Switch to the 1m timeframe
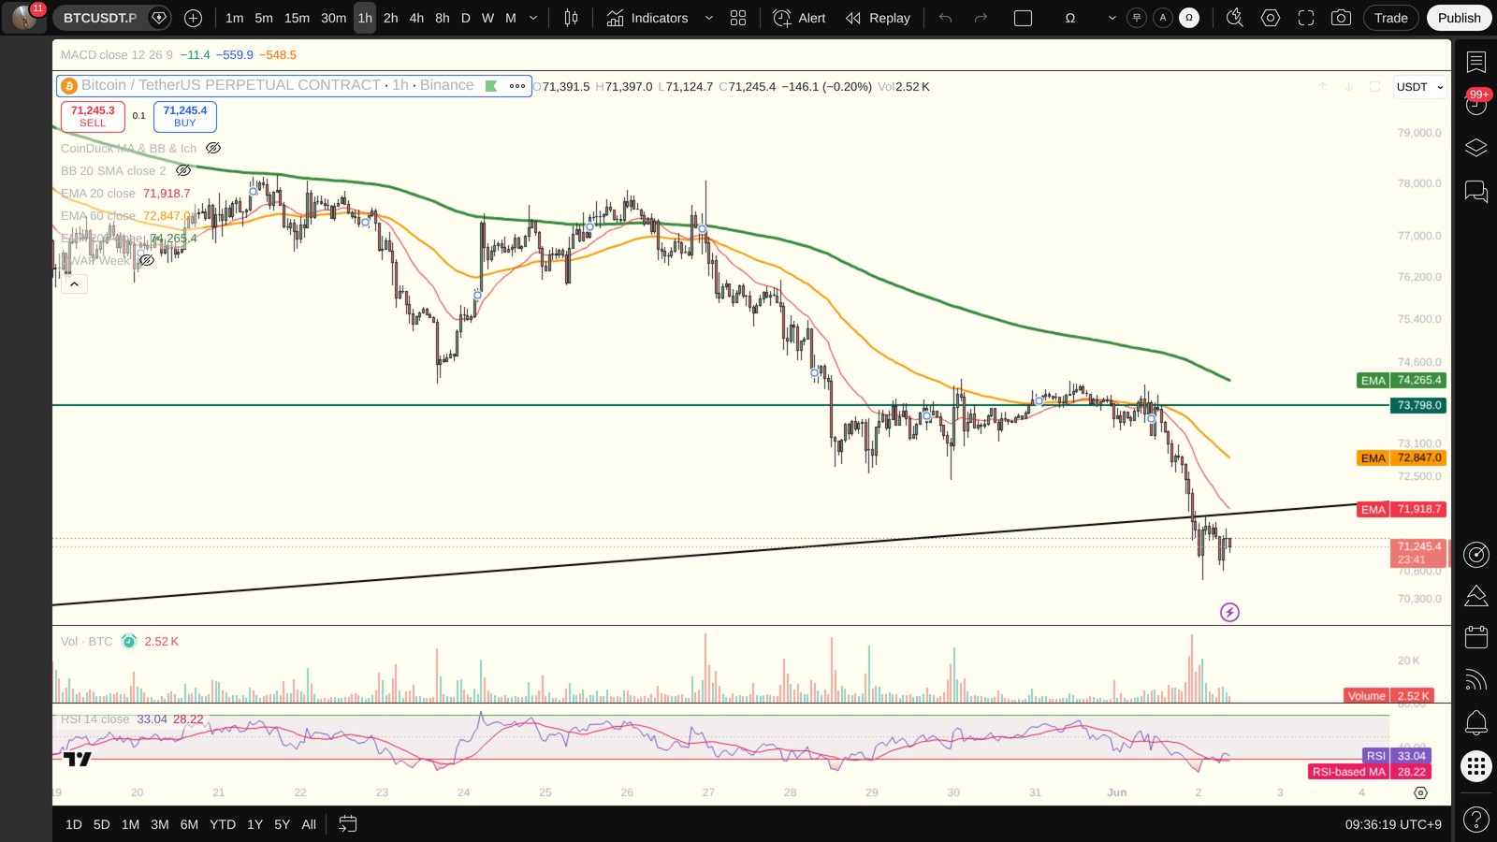 coord(234,18)
